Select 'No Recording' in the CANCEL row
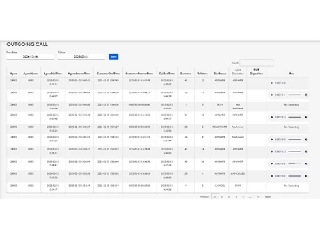This screenshot has height=240, width=320. [x=291, y=186]
